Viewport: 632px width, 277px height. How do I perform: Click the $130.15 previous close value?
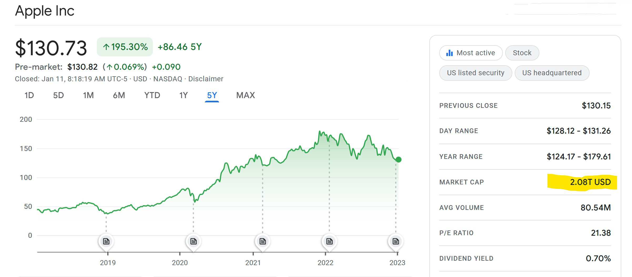point(596,106)
